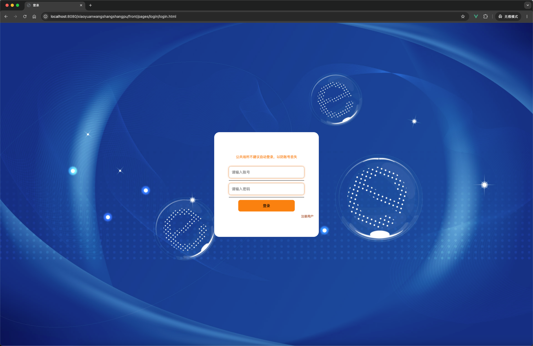This screenshot has height=346, width=533.
Task: Click the 请输入密码 password field
Action: coord(266,189)
